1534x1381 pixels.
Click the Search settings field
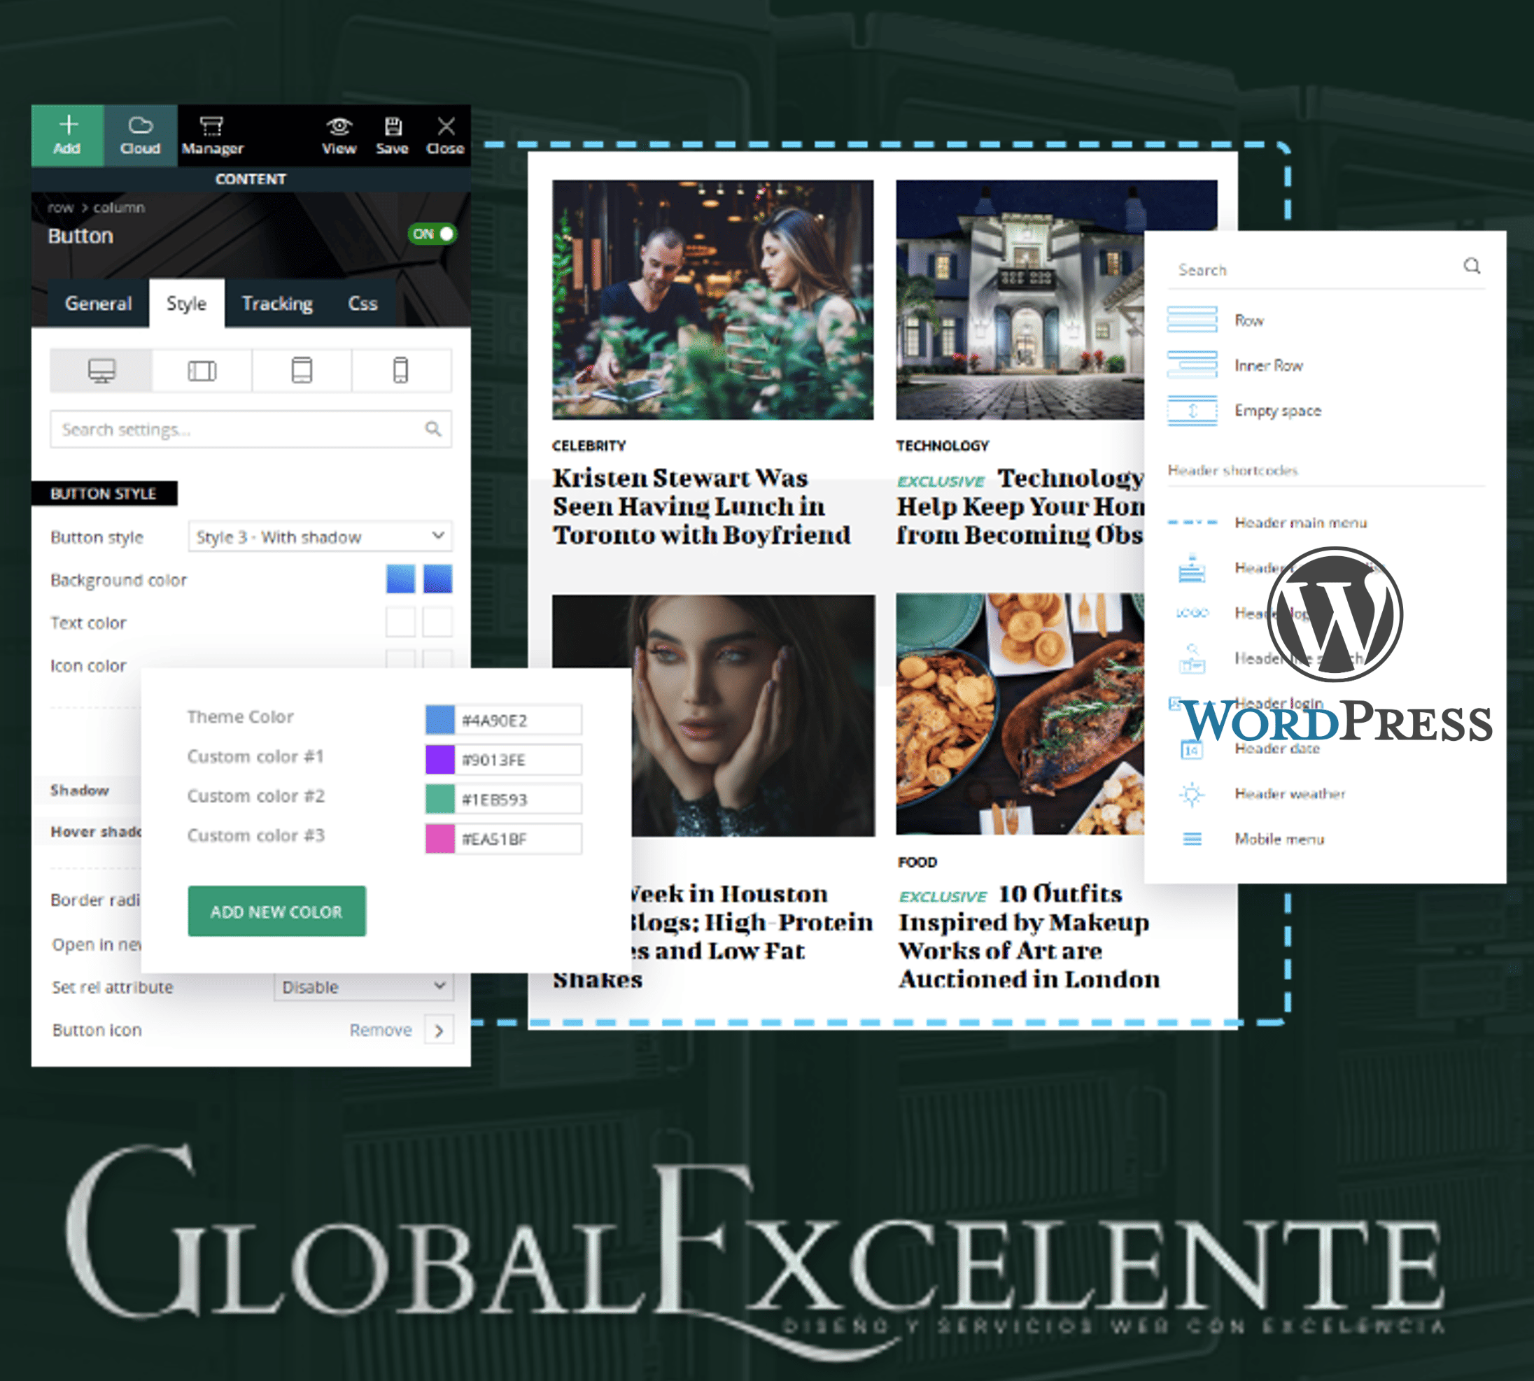coord(251,430)
